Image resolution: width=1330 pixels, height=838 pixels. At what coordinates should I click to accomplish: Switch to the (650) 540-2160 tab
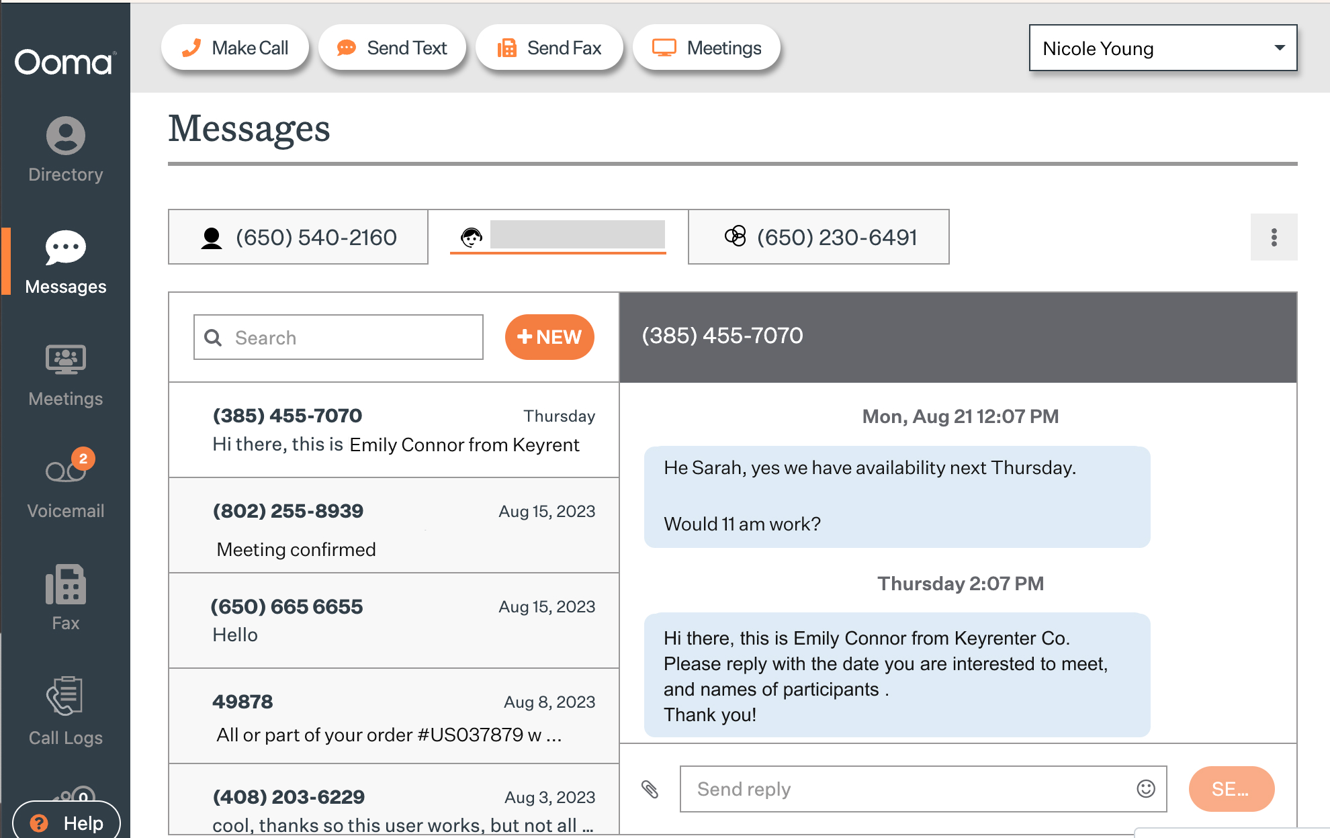[x=298, y=237]
